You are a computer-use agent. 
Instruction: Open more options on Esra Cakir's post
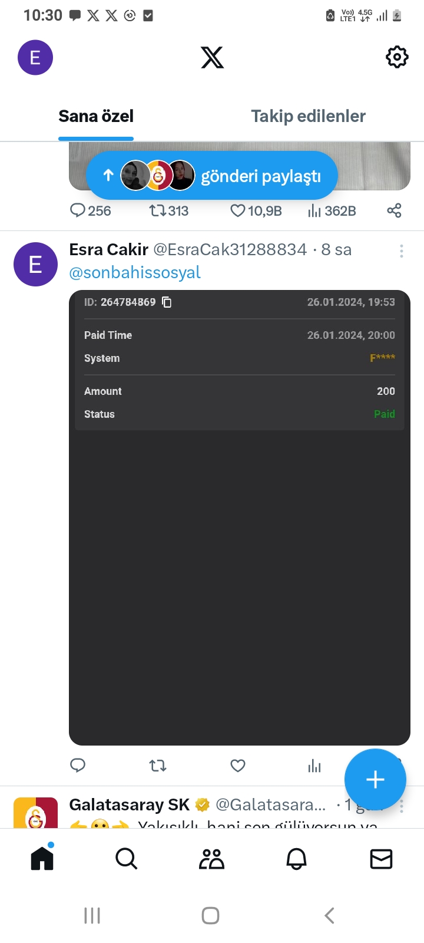pos(401,251)
